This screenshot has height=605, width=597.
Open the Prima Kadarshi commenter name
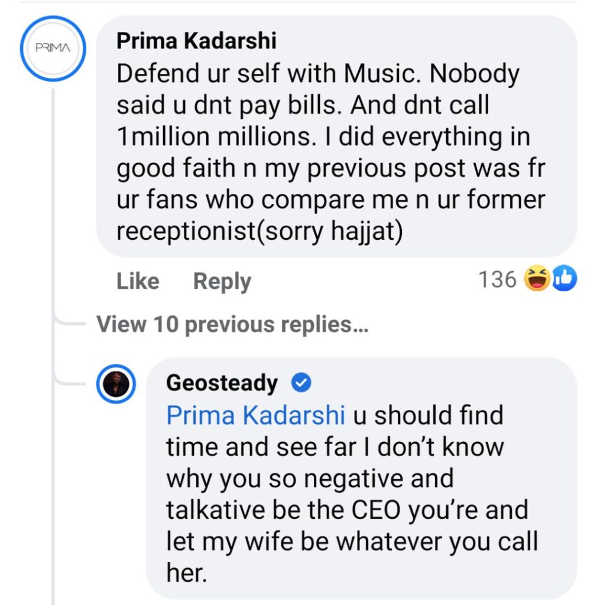click(196, 41)
